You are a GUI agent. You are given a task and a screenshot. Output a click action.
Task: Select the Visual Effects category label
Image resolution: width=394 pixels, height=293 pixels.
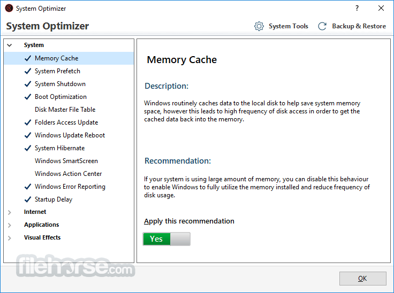(x=42, y=237)
